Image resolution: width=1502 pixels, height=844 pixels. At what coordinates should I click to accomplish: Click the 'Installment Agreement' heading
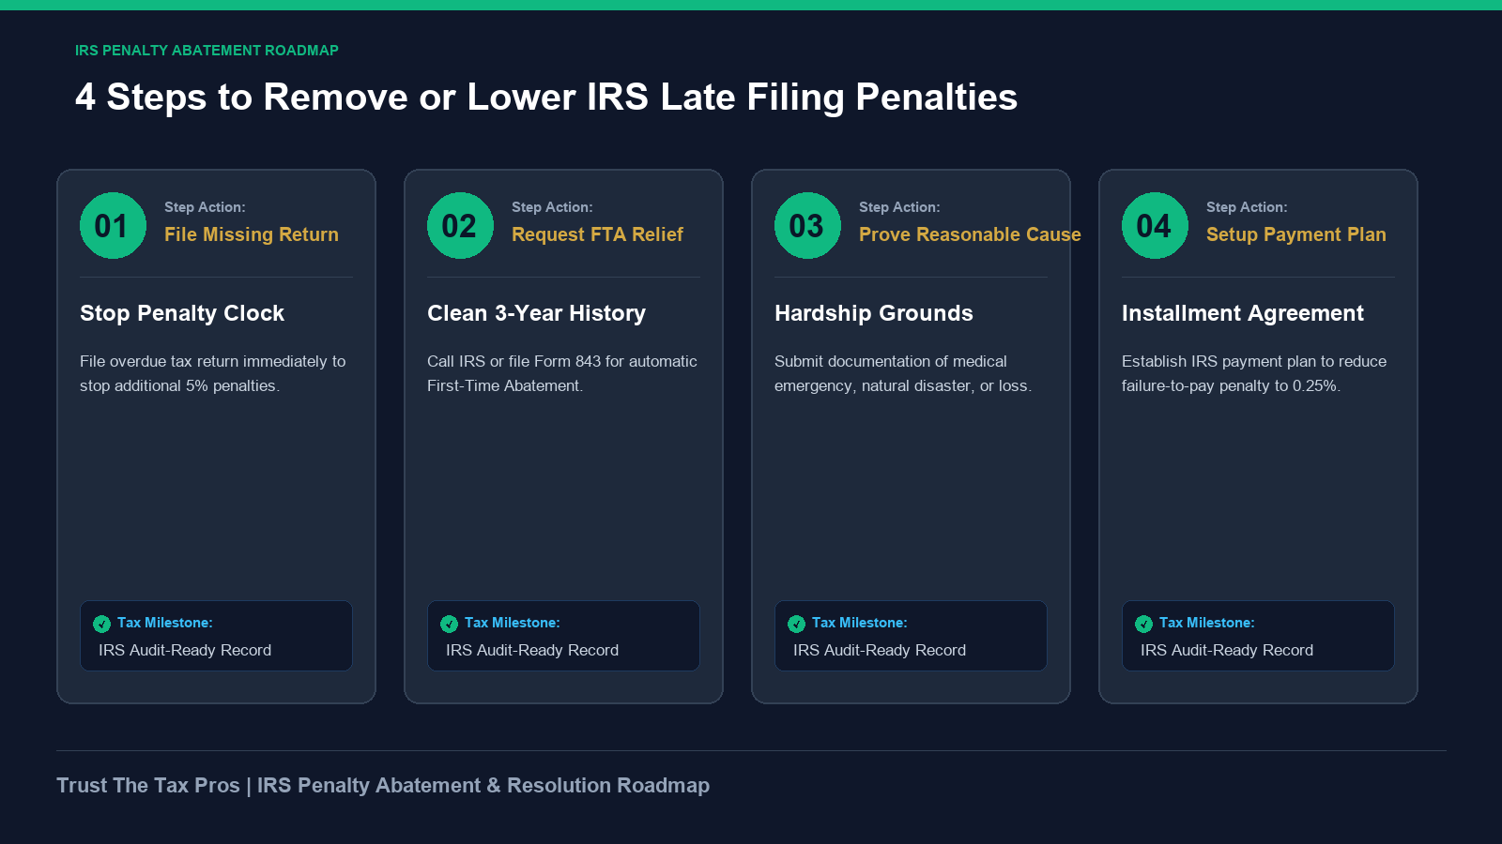click(1243, 313)
